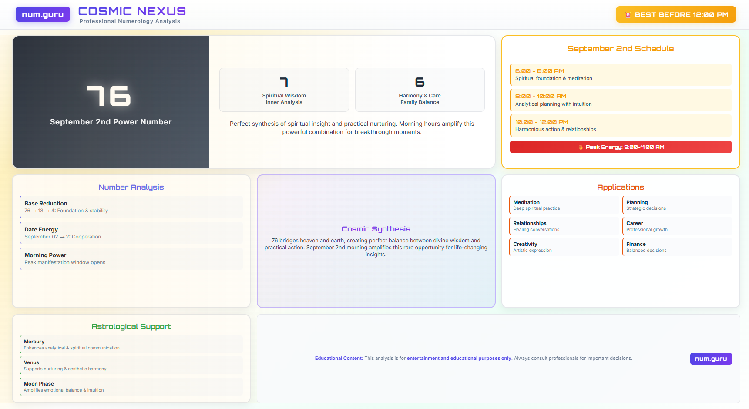The image size is (749, 409).
Task: Open the 10:00 - 12:00 PM schedule slot
Action: 621,125
